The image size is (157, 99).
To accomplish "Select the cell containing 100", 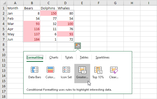I will pos(65,24).
